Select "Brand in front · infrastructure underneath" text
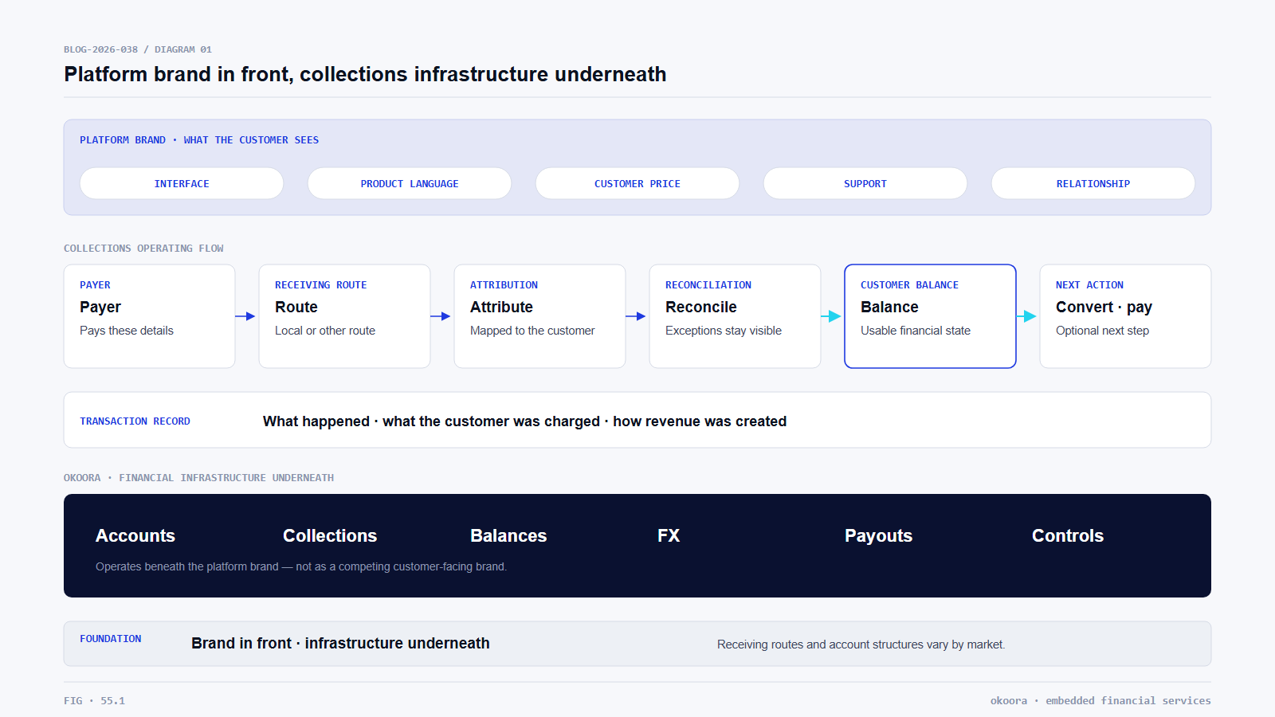The height and width of the screenshot is (717, 1275). click(340, 643)
